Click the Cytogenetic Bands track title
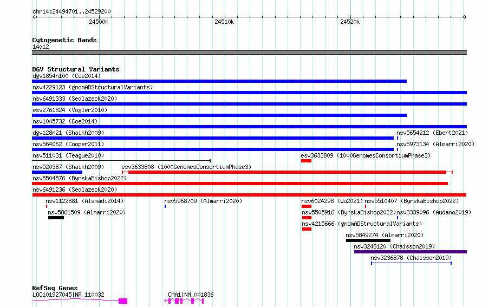Image resolution: width=482 pixels, height=307 pixels. [64, 40]
